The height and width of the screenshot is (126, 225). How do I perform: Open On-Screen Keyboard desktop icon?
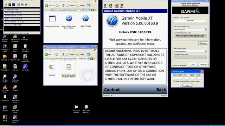coord(15,78)
